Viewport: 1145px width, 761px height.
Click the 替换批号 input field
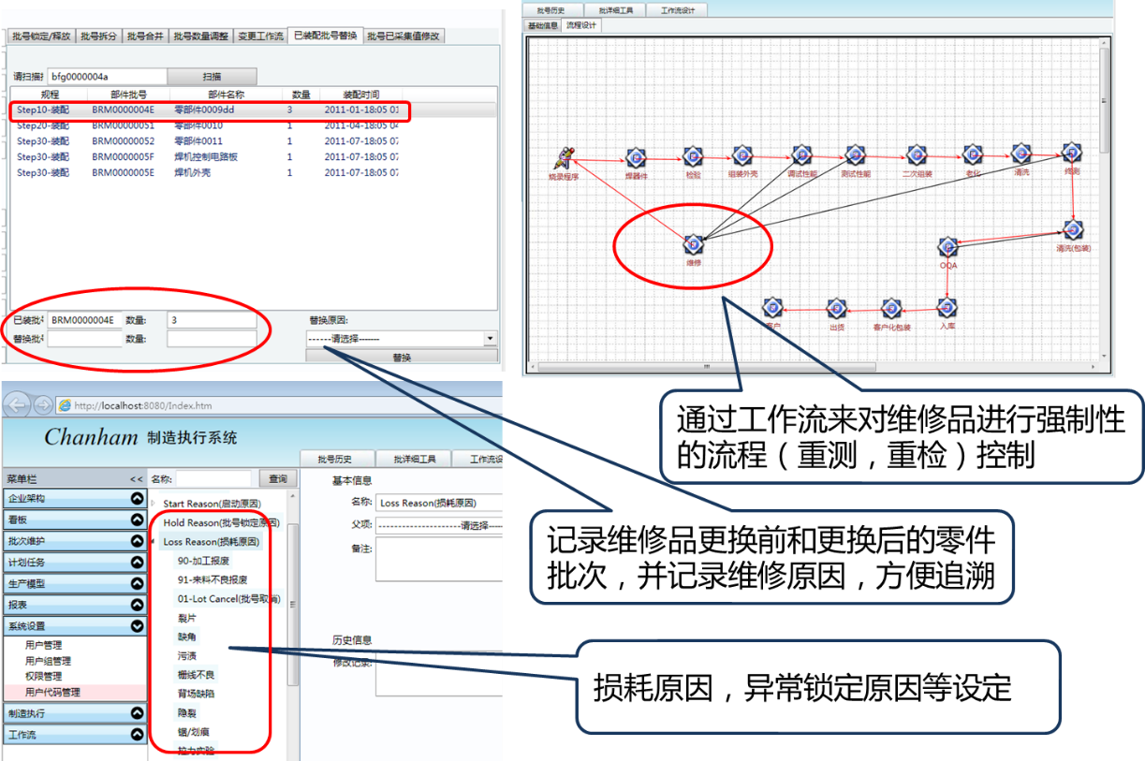click(x=85, y=339)
